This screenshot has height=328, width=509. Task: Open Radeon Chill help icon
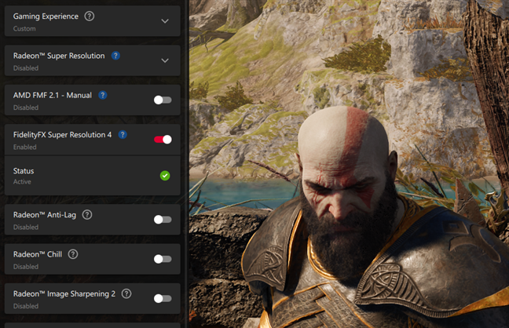tap(73, 254)
